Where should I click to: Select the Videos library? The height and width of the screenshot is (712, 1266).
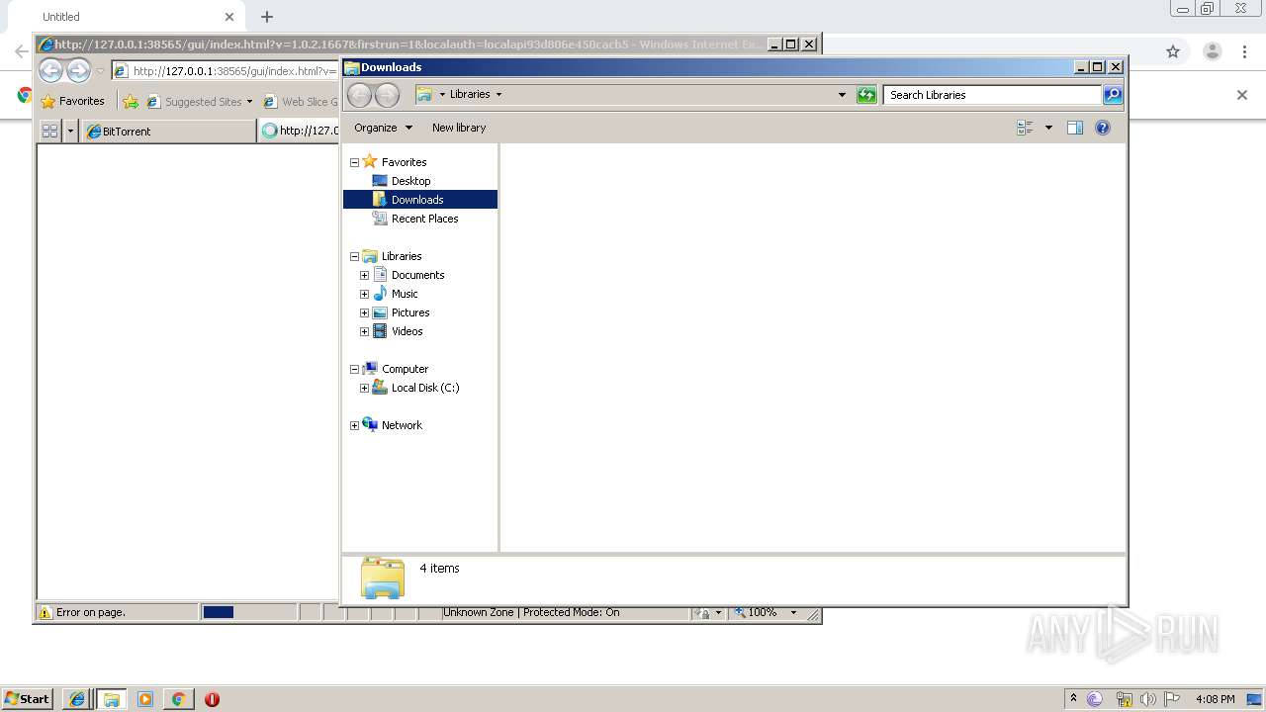(407, 331)
